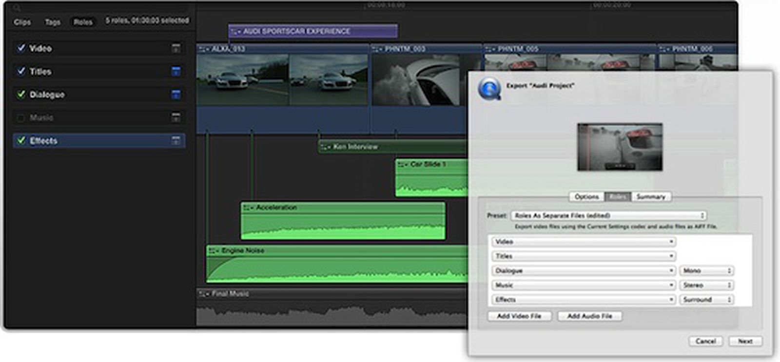Click the Music role lane icon

175,117
